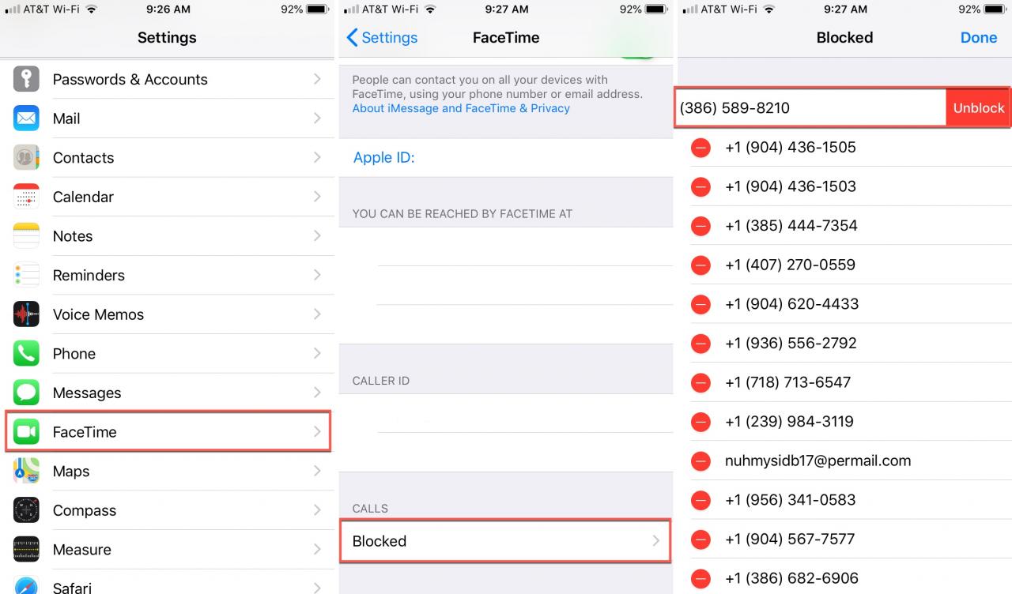
Task: Open the Calendar icon
Action: [x=26, y=197]
